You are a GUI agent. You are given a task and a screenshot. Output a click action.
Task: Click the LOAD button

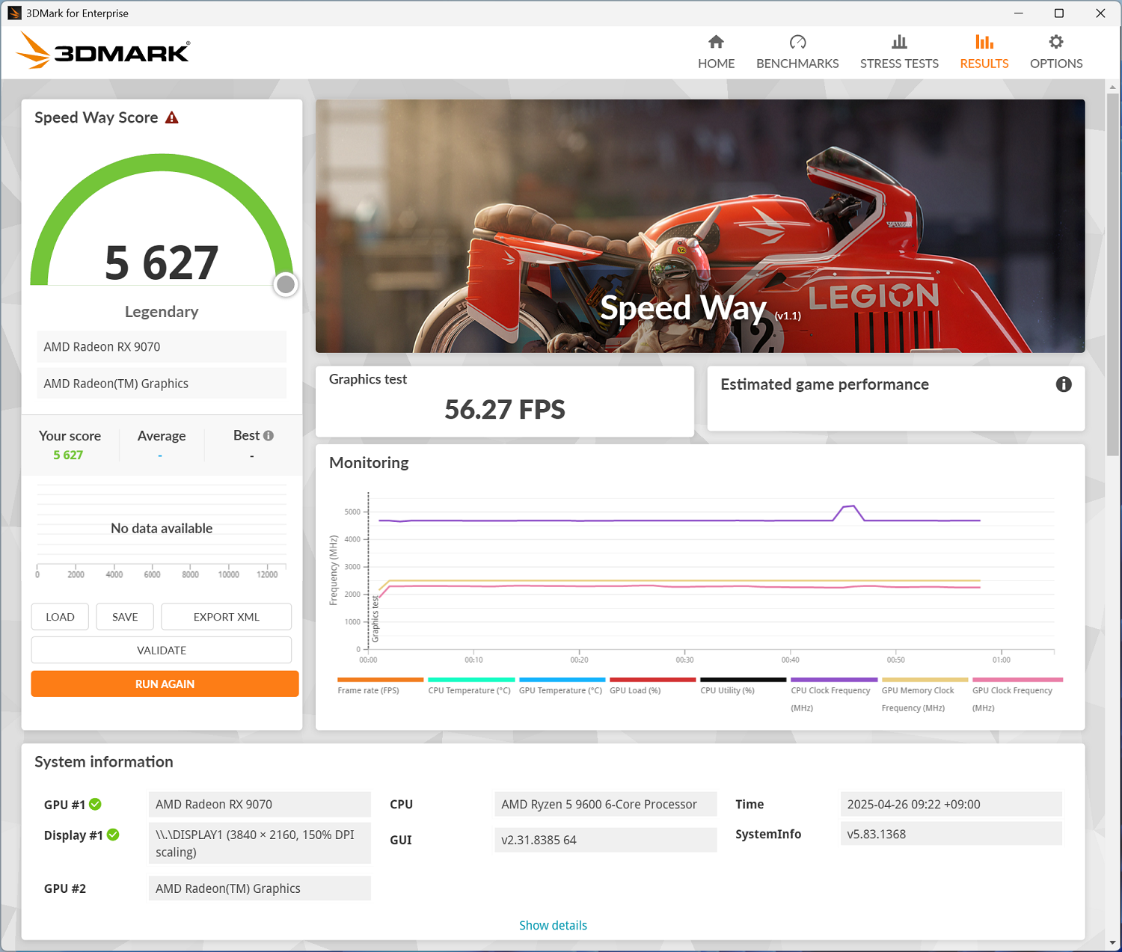[60, 617]
